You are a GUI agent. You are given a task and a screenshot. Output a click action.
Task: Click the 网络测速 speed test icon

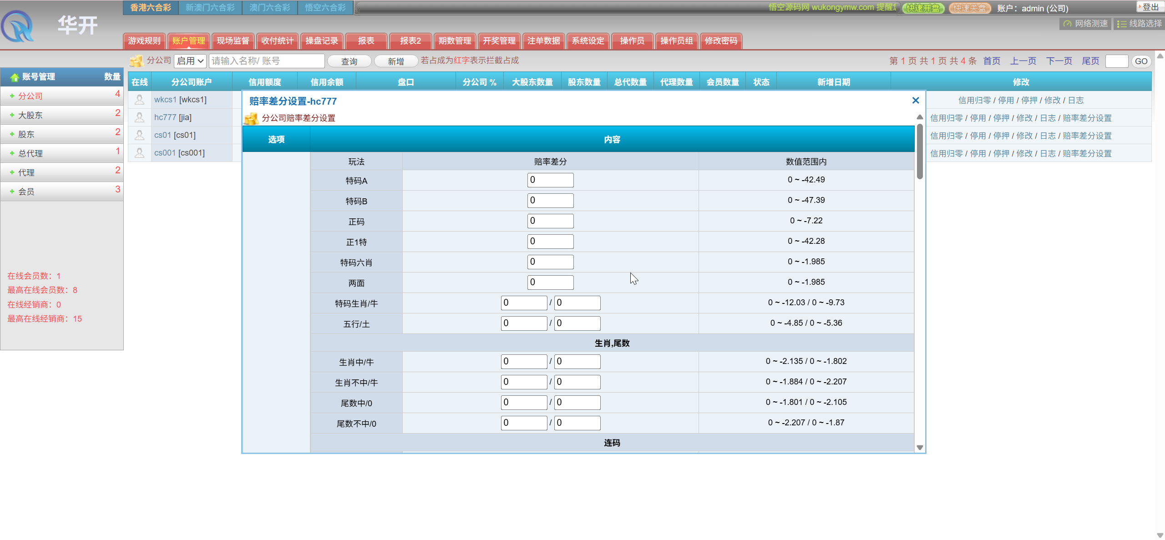pyautogui.click(x=1067, y=24)
